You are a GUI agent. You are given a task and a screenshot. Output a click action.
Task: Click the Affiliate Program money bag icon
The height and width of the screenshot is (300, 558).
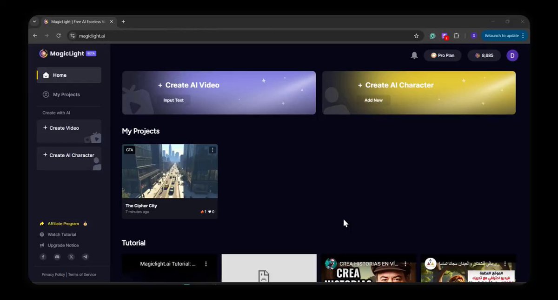click(x=85, y=224)
